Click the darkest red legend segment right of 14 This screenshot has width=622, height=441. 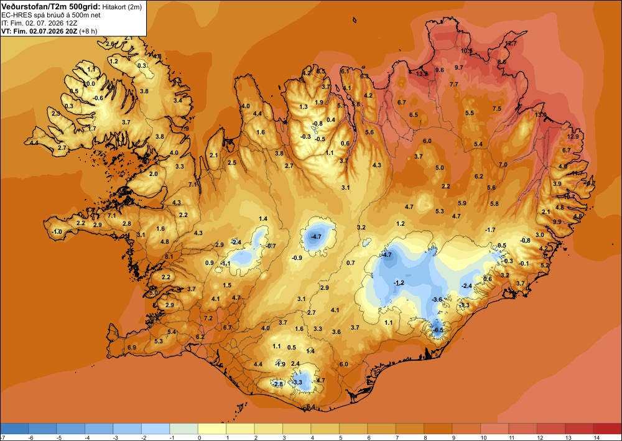tap(608, 429)
